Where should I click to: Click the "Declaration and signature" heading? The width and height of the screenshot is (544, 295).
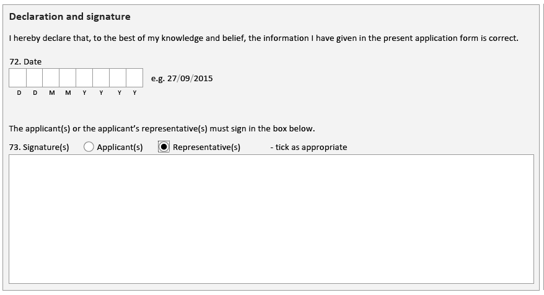point(70,17)
